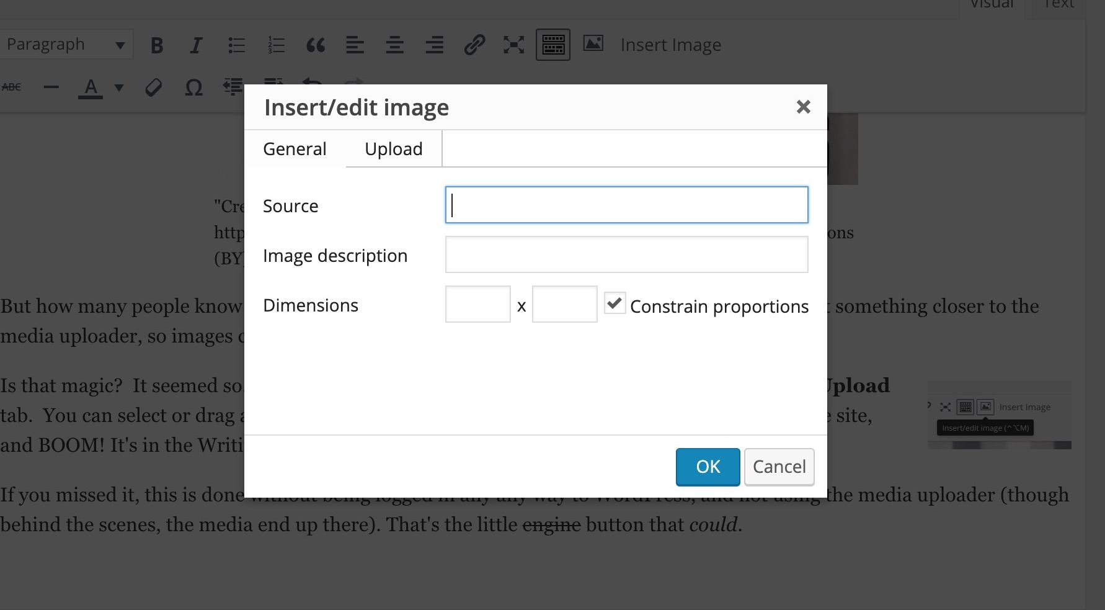
Task: Apply the text color A swatch
Action: point(91,87)
